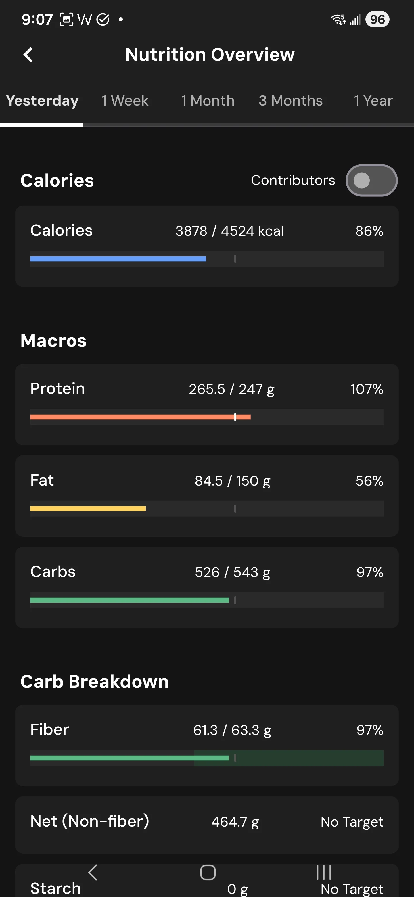Select the Yesterday tab
Viewport: 414px width, 897px height.
coord(42,101)
